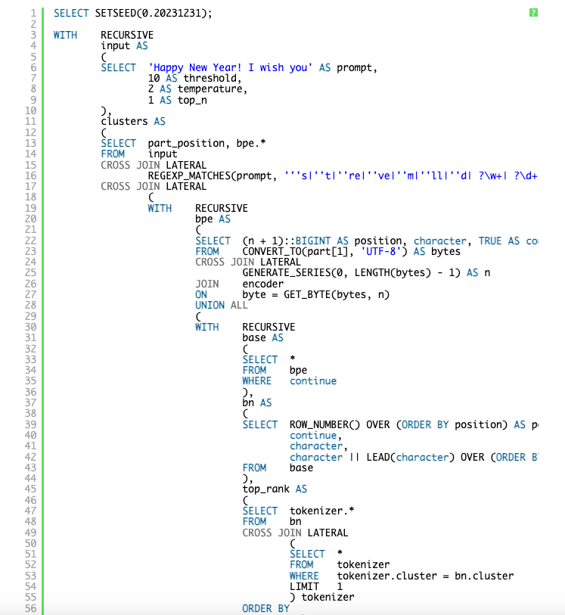
Task: Click 'bpe AS' on line 20
Action: pyautogui.click(x=213, y=219)
